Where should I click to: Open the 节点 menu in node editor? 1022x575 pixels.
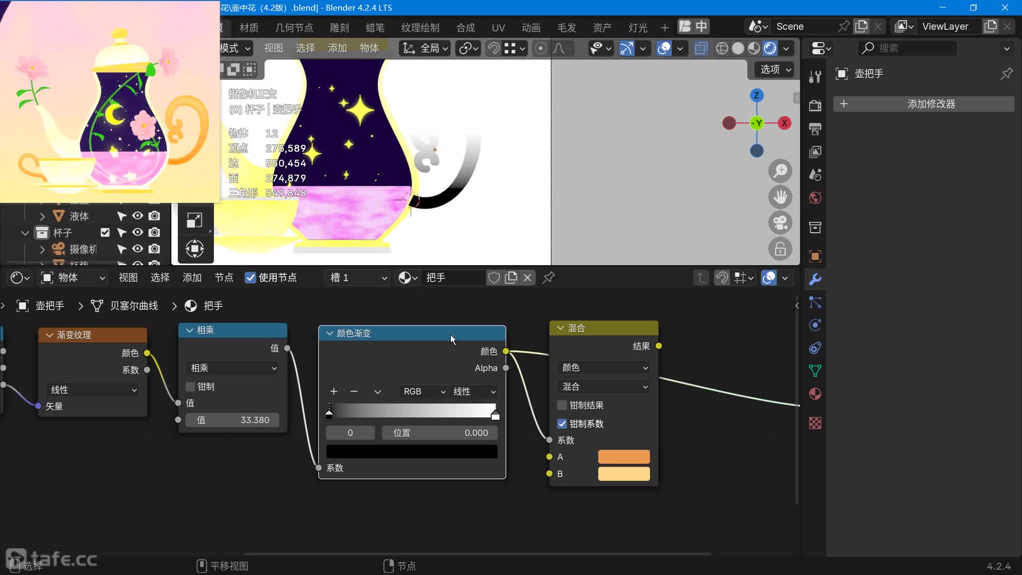224,277
